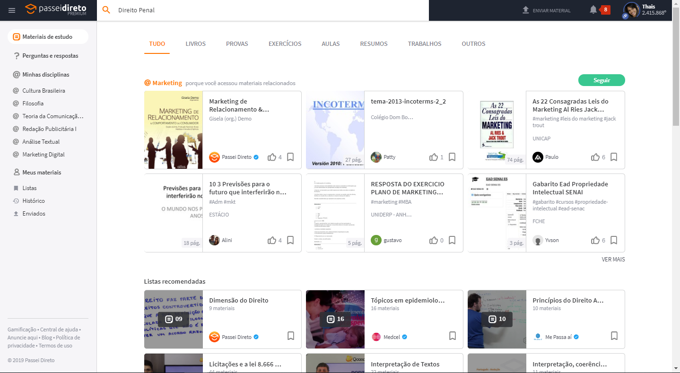Click Patty's author avatar
This screenshot has height=373, width=680.
click(376, 157)
